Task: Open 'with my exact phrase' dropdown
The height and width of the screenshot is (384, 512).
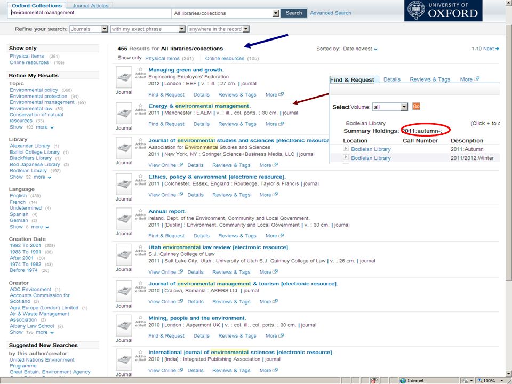Action: pyautogui.click(x=182, y=29)
